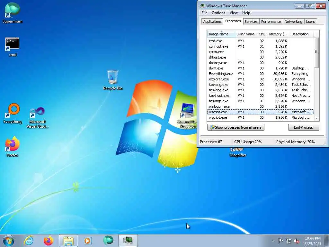Show hidden tray icons arrow
Screen dimensions: 329x247
[273, 241]
